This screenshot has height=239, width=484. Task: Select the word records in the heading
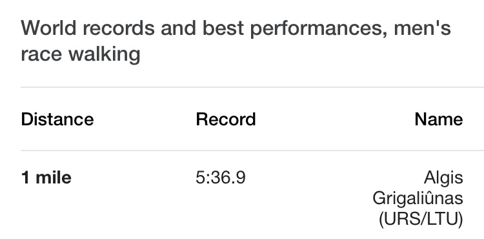coord(118,28)
